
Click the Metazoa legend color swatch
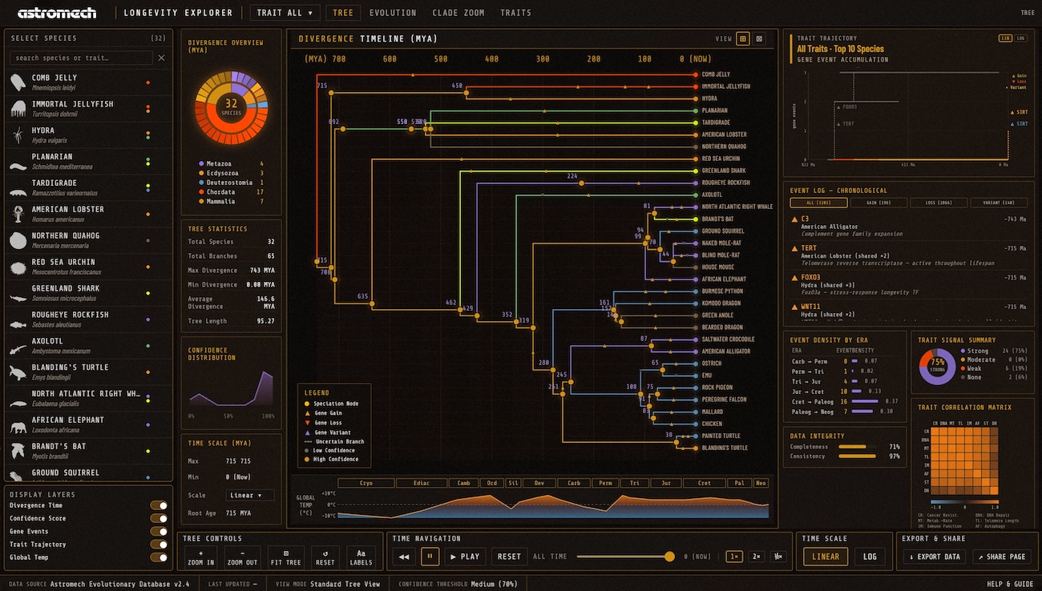point(200,163)
